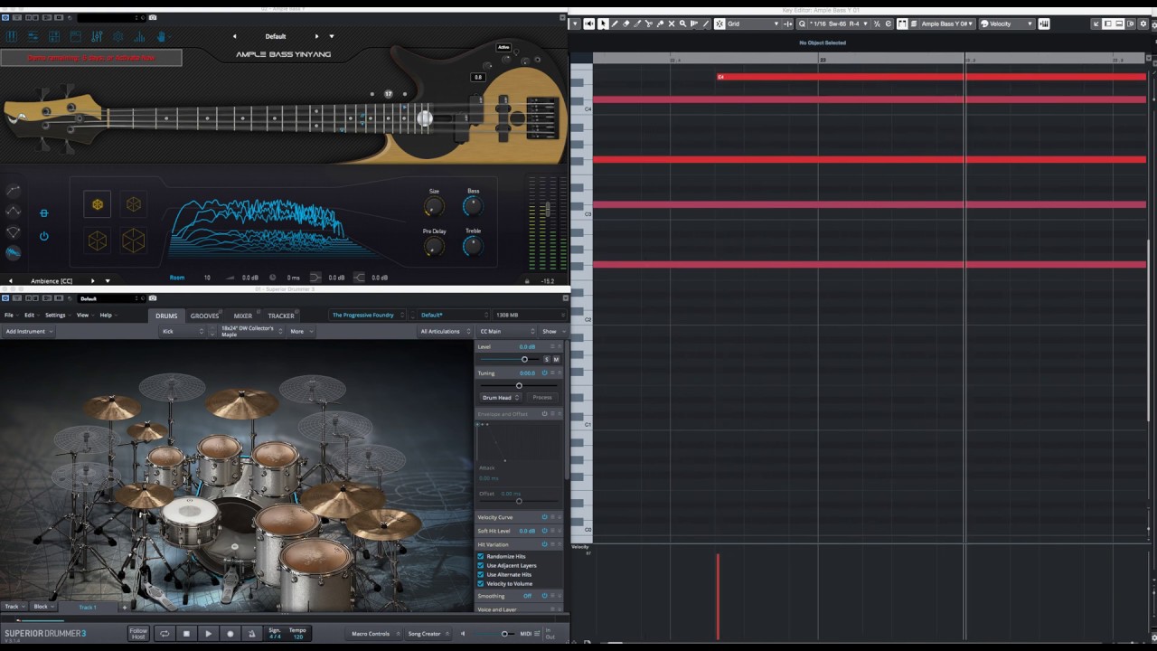Select the Draw pencil tool in Key Editor
Screen dimensions: 1157x651
pyautogui.click(x=615, y=24)
